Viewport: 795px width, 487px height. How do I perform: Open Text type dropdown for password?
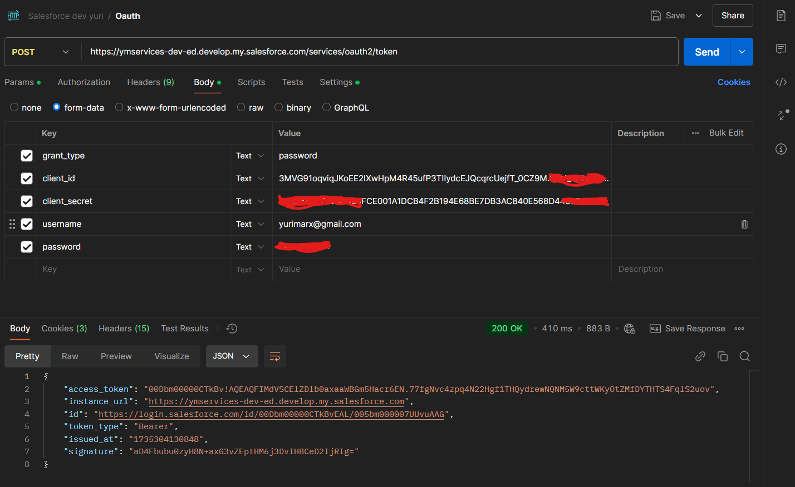pos(251,247)
